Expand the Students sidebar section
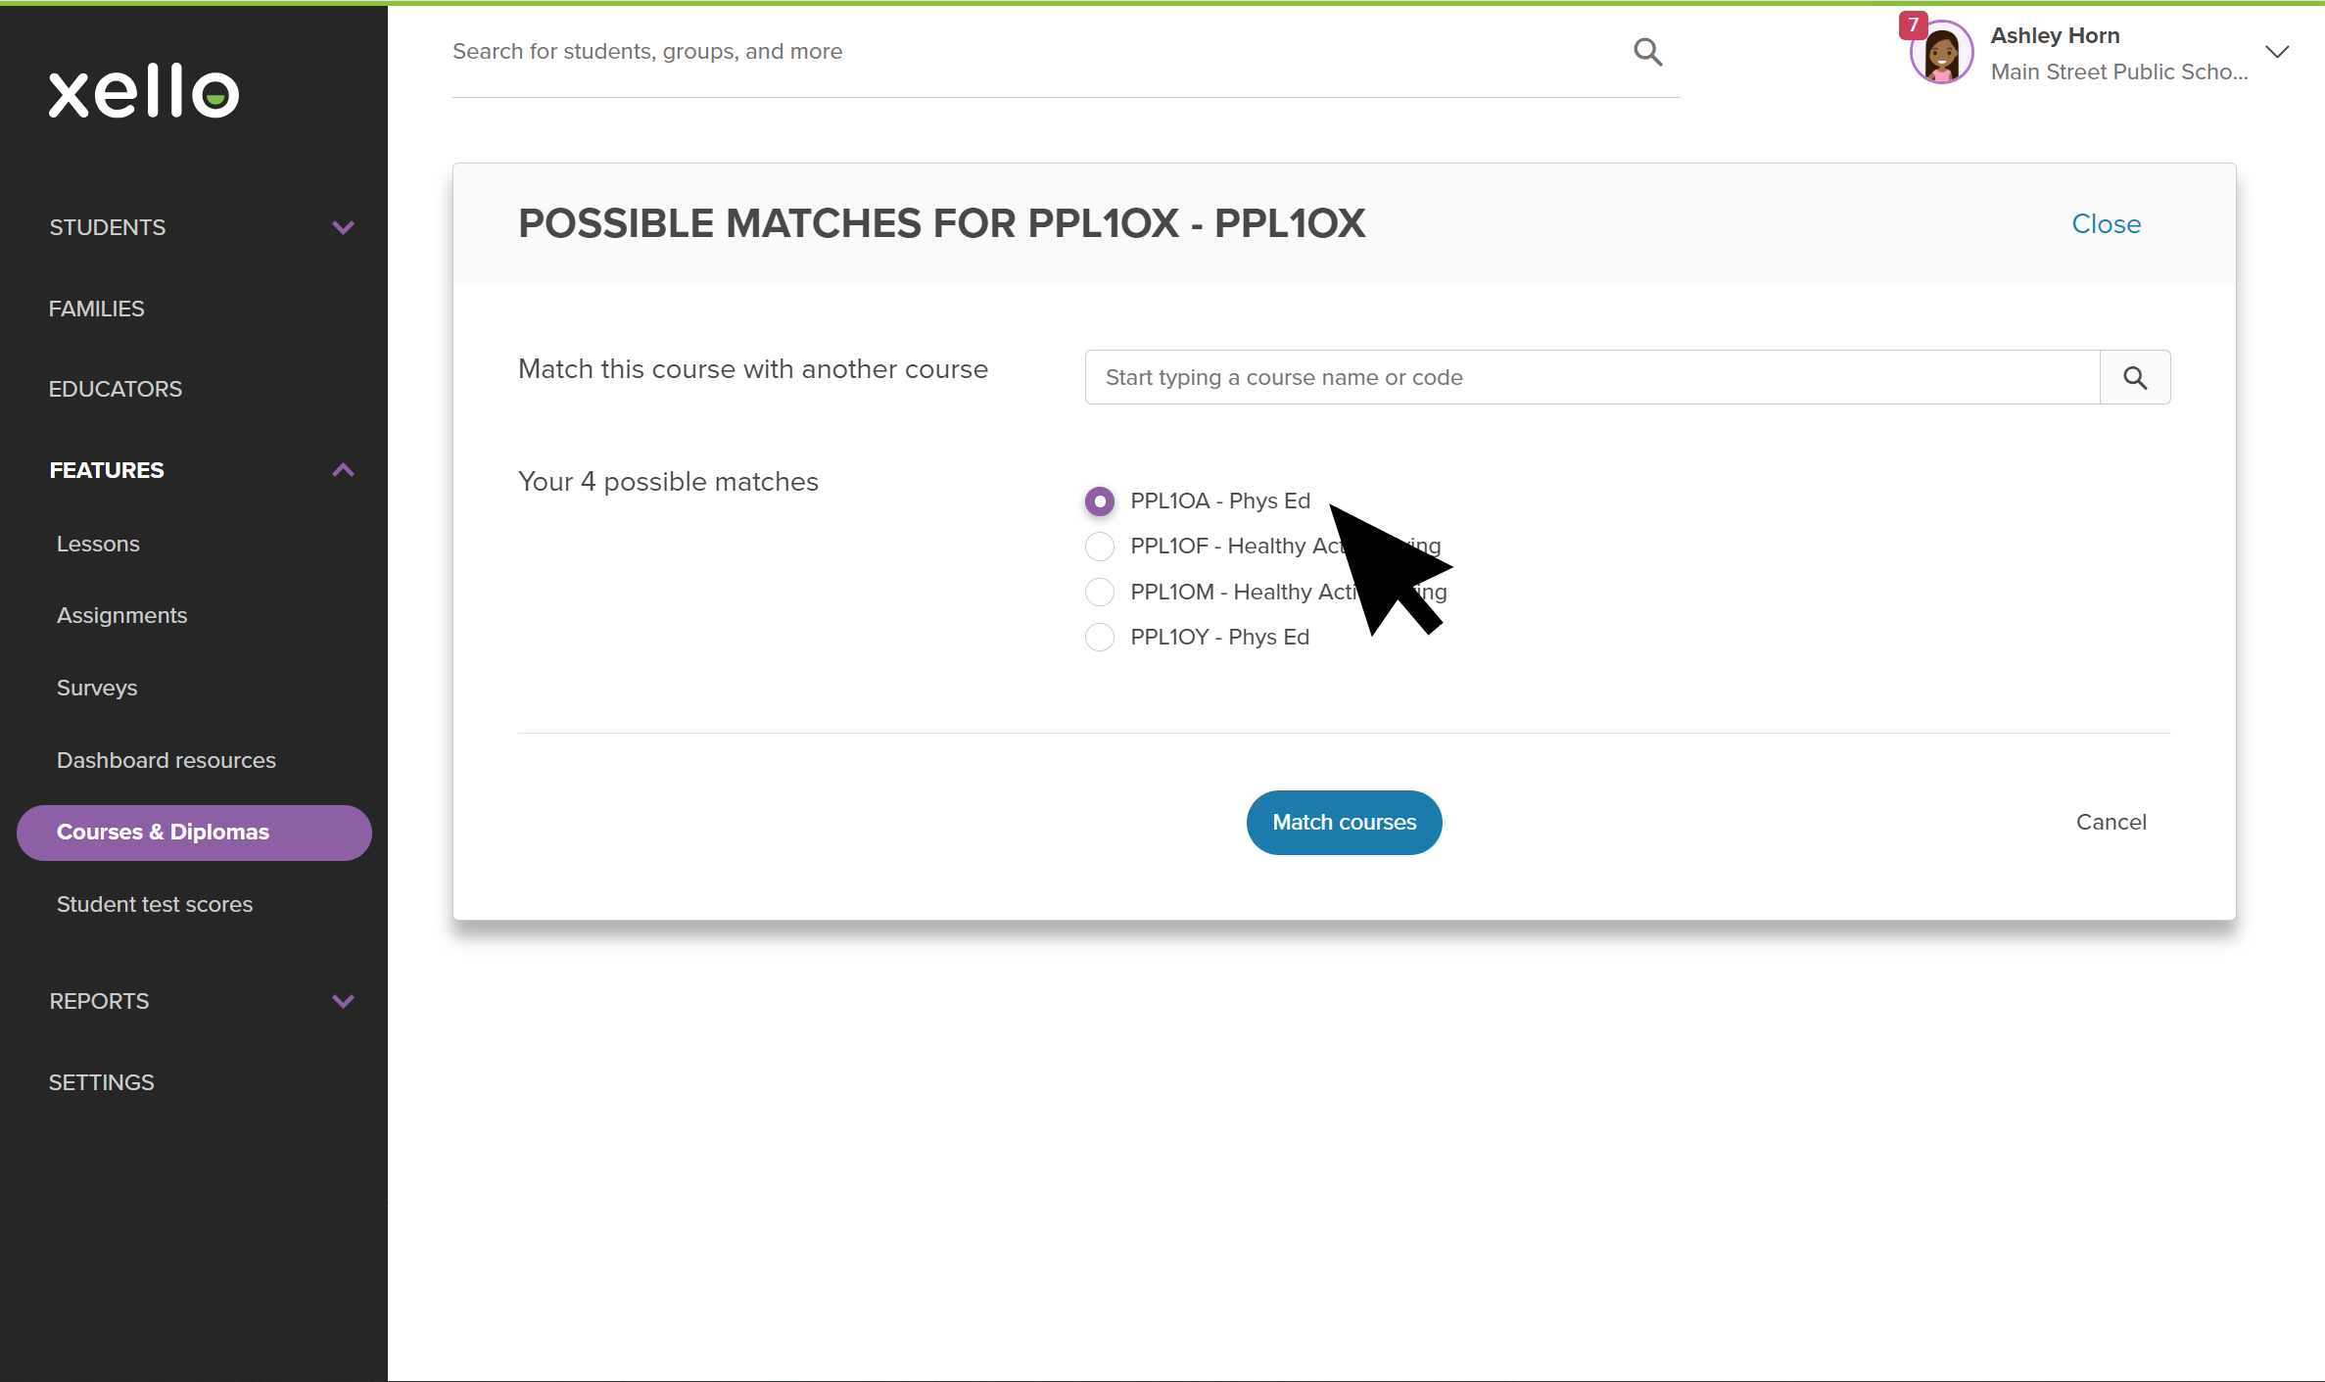 coord(343,227)
